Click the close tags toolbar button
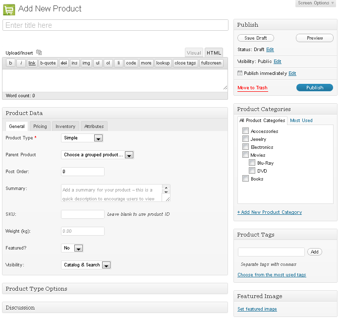 tap(185, 63)
